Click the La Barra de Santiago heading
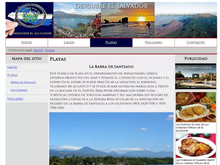Image resolution: width=220 pixels, height=165 pixels. 111,67
